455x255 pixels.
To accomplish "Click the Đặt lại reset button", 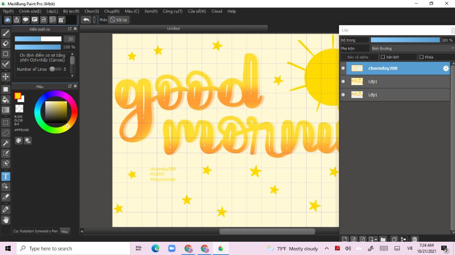I will coord(118,19).
